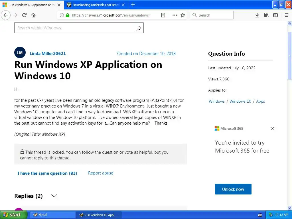This screenshot has width=292, height=219.
Task: Show site information icon in address bar
Action: (62, 15)
